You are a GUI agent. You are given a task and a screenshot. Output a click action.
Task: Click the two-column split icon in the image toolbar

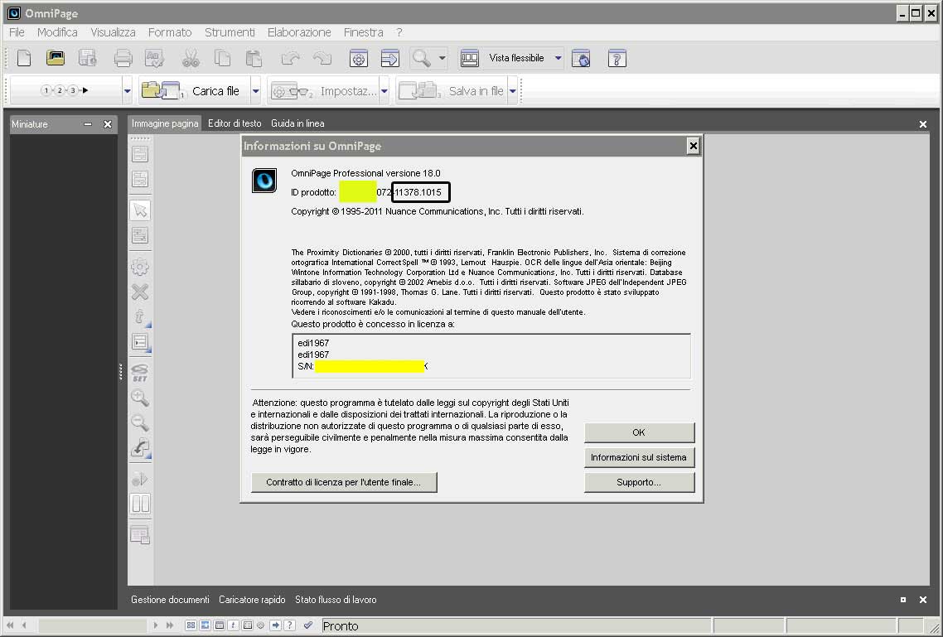tap(140, 504)
